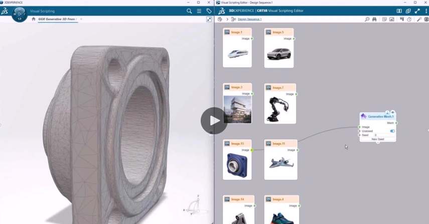Image resolution: width=429 pixels, height=224 pixels.
Task: Click the Image output port of Image.15
Action: pyautogui.click(x=252, y=150)
